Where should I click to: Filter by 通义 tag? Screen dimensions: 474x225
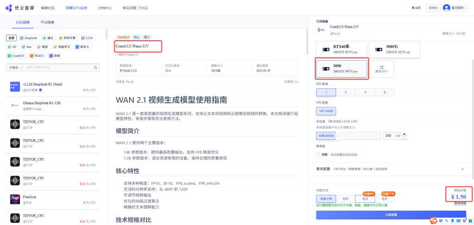pyautogui.click(x=48, y=38)
